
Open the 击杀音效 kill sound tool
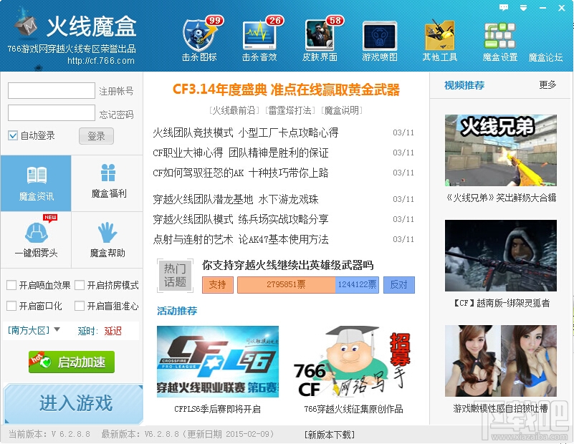click(x=259, y=39)
